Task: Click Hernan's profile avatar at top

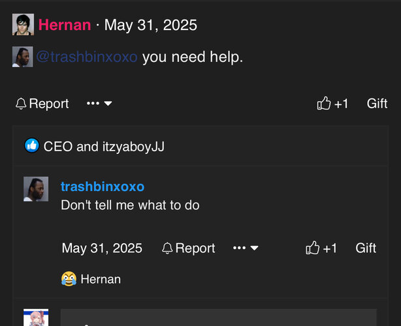Action: pos(23,25)
